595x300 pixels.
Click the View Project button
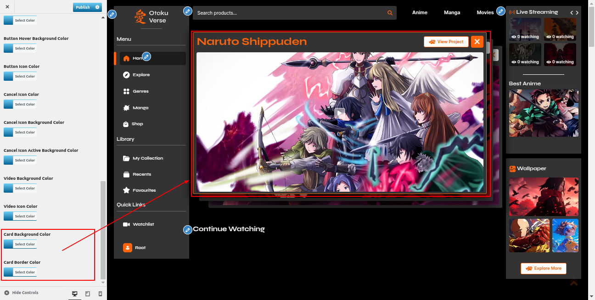tap(446, 42)
